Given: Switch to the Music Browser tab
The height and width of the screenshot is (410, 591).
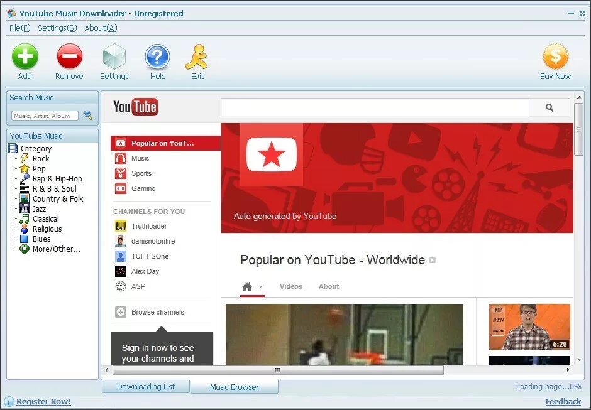Looking at the screenshot, I should point(235,387).
